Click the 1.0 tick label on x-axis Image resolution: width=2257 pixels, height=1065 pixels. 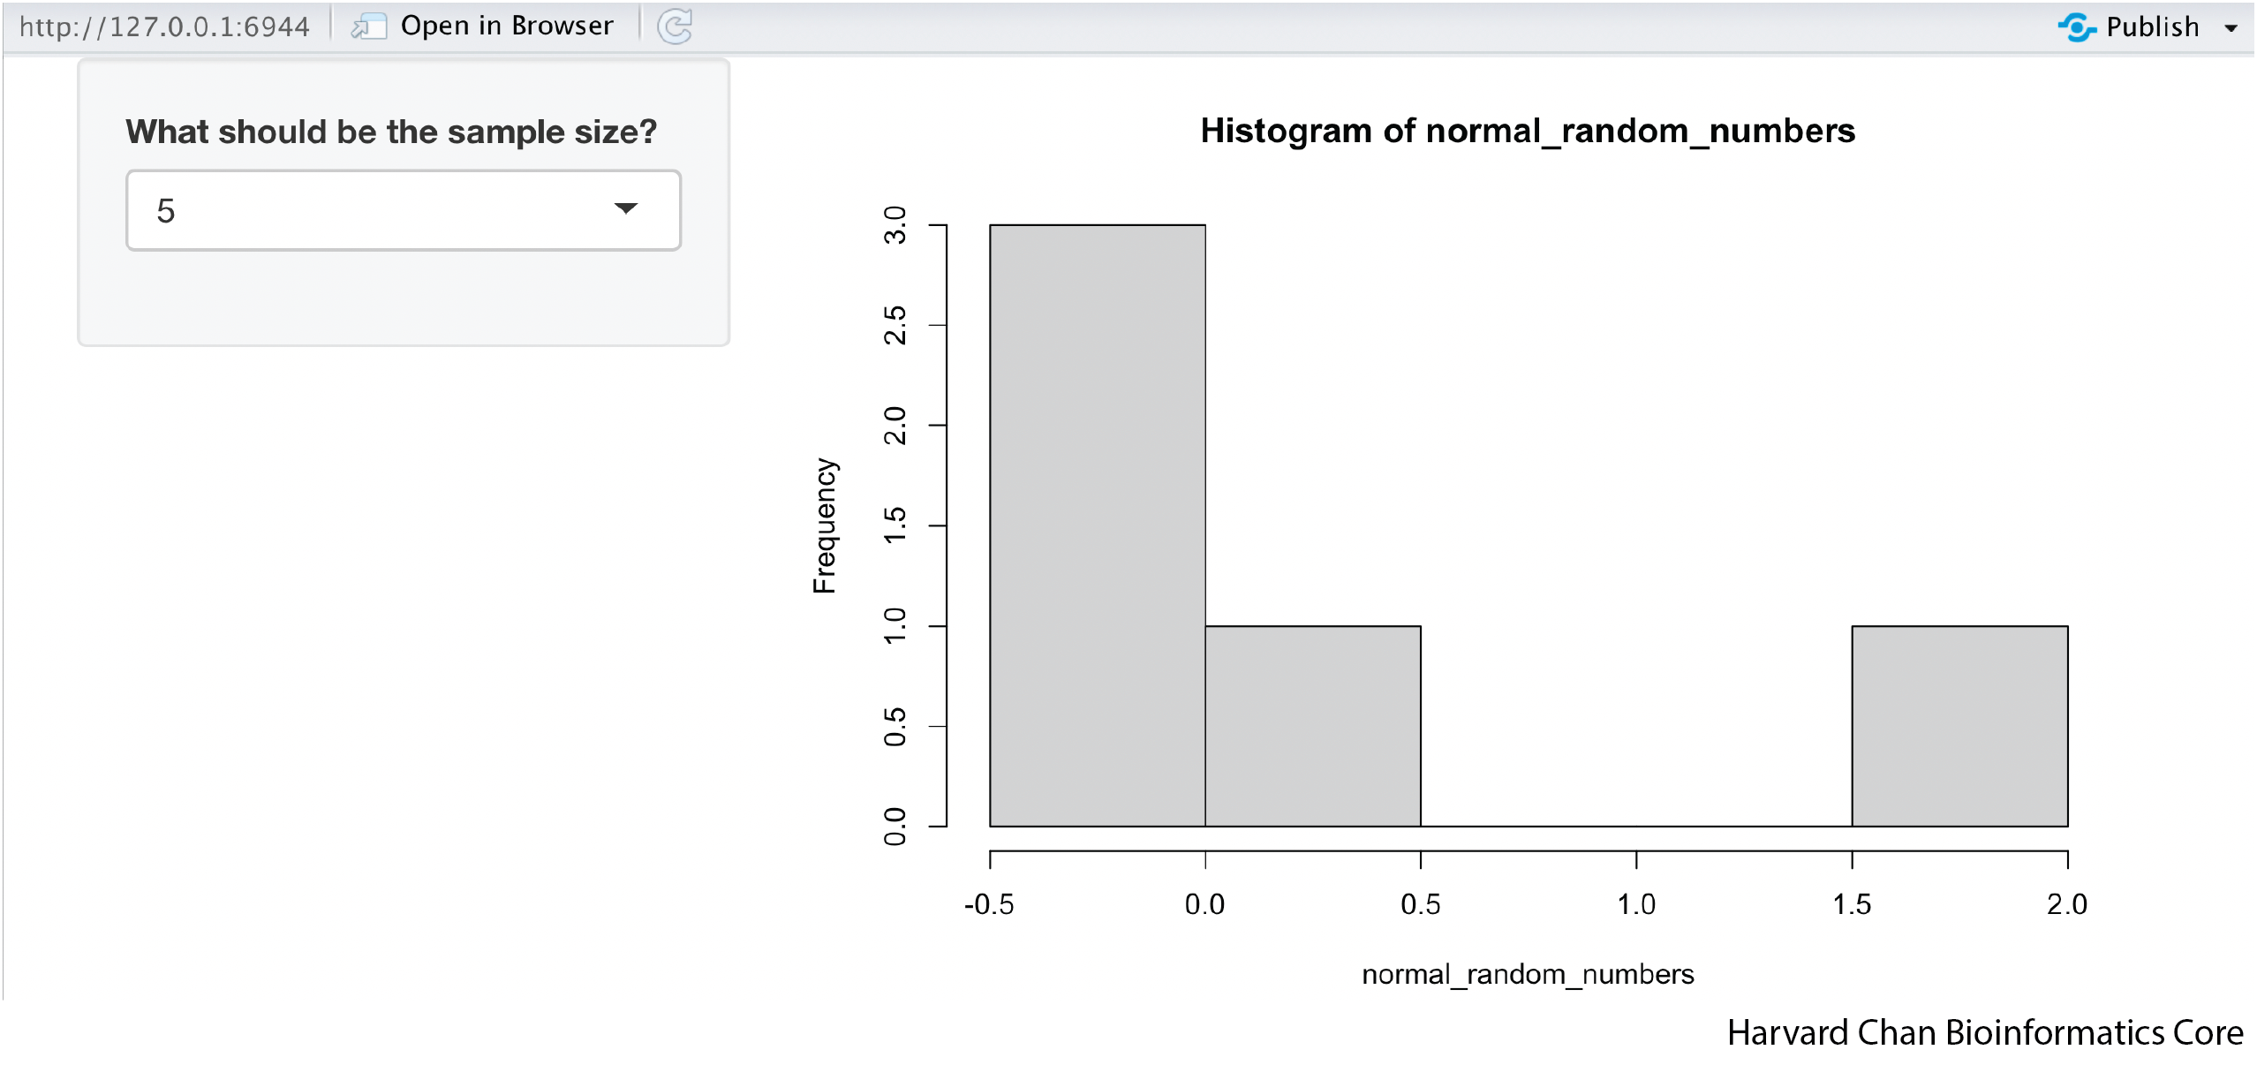coord(1635,904)
